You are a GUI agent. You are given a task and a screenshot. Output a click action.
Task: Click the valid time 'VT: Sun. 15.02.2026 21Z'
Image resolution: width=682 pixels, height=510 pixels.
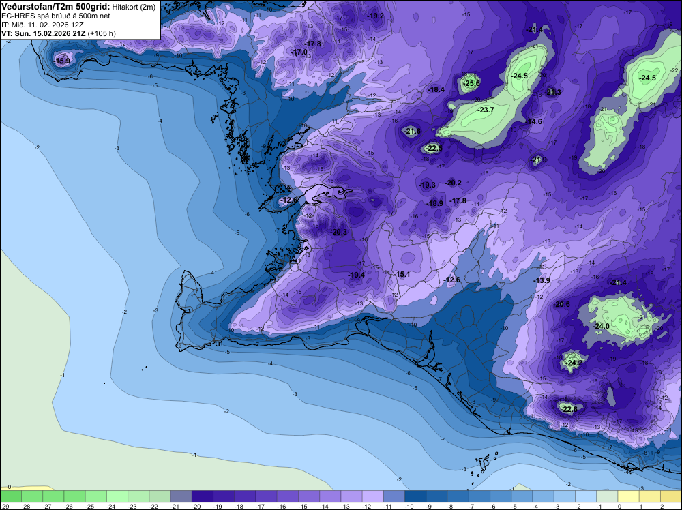[44, 33]
